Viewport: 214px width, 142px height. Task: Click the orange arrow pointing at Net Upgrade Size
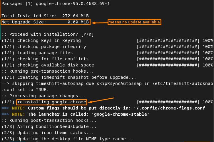tap(99, 23)
